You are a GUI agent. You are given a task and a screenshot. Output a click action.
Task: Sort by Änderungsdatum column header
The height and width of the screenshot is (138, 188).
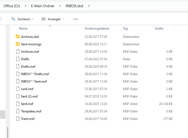click(x=97, y=29)
